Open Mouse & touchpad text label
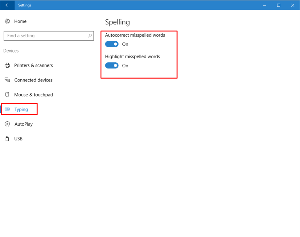 coord(34,95)
